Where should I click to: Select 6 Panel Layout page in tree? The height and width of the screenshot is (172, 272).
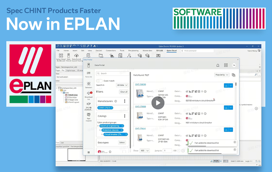(x=73, y=102)
